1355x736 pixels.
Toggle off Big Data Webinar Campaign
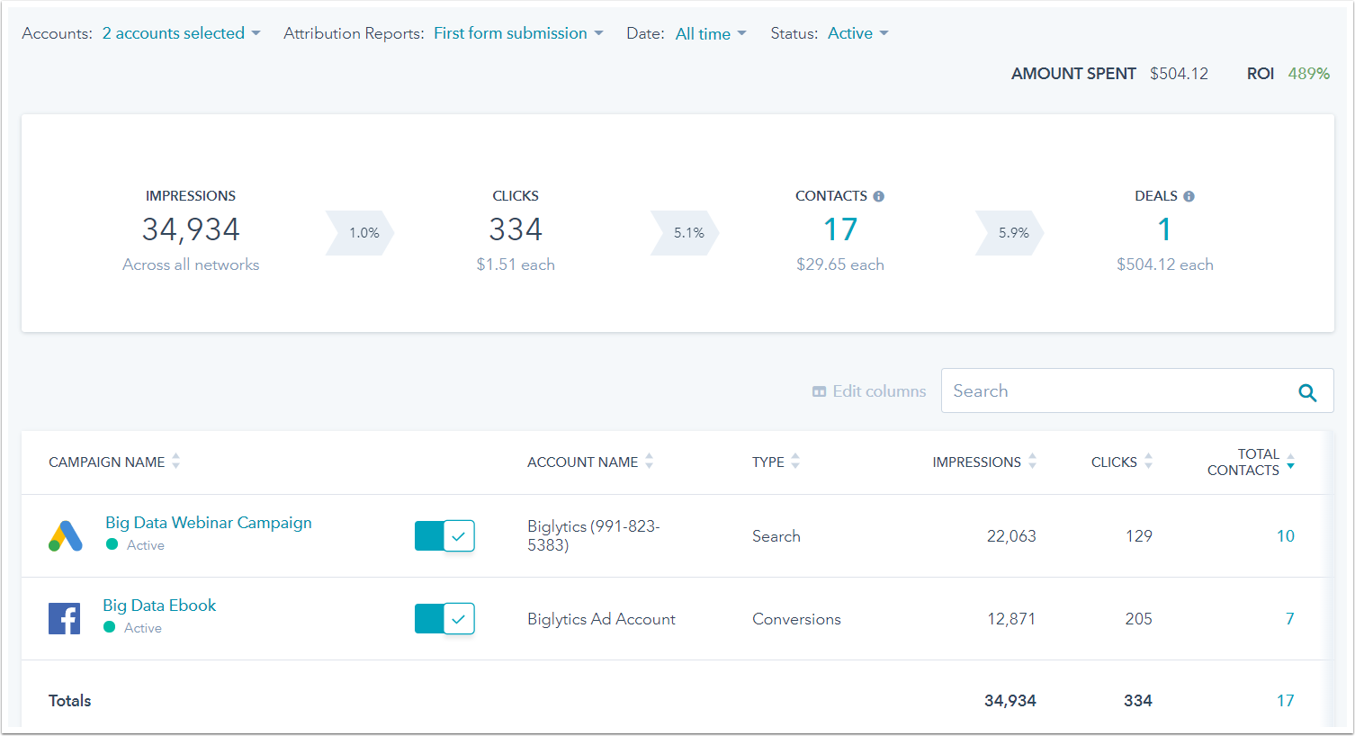(444, 536)
